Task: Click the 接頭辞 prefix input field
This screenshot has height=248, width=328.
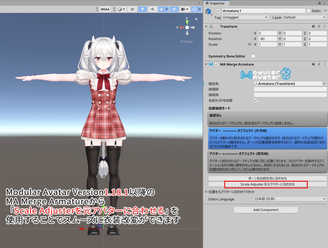Action: pos(290,89)
